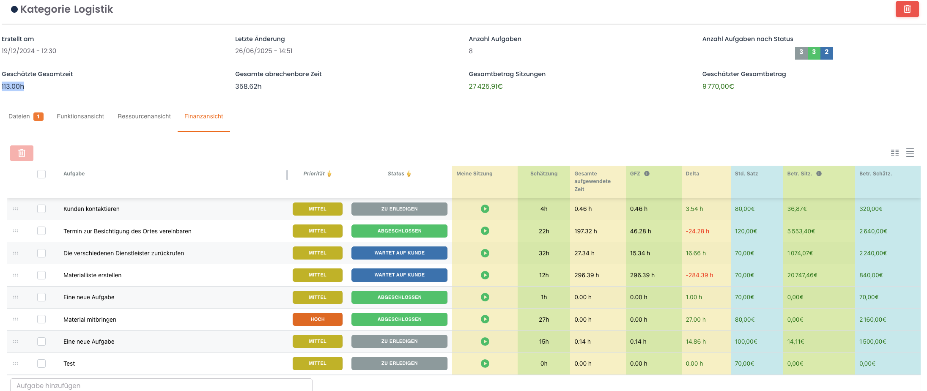
Task: Click the pink trash icon above the table
Action: (22, 153)
